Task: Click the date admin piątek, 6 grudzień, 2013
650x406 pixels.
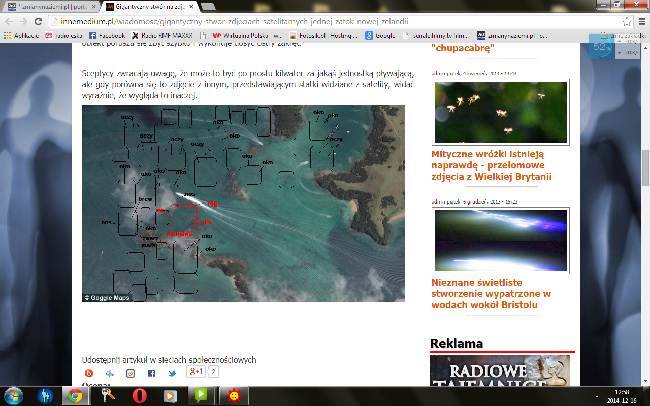Action: pyautogui.click(x=474, y=201)
